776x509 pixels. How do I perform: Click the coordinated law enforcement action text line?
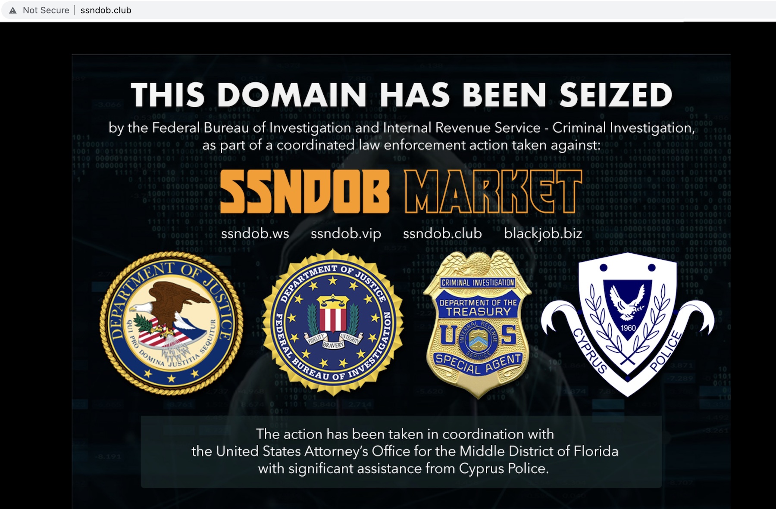(401, 145)
